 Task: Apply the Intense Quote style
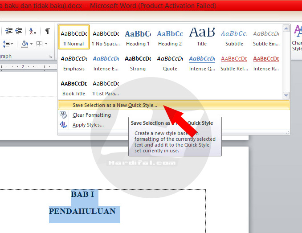[202, 62]
